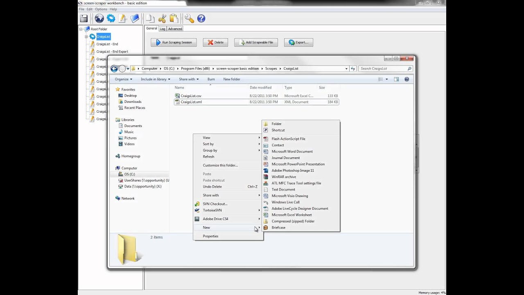Select Network in navigation pane
The width and height of the screenshot is (524, 295).
click(128, 198)
